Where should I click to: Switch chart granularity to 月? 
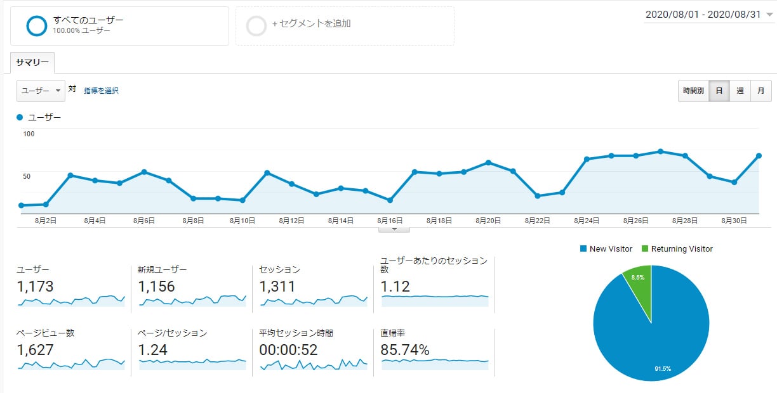pos(761,91)
